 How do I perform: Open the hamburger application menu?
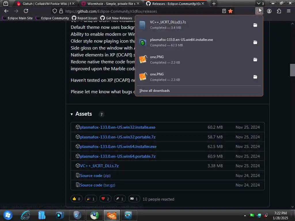289,11
